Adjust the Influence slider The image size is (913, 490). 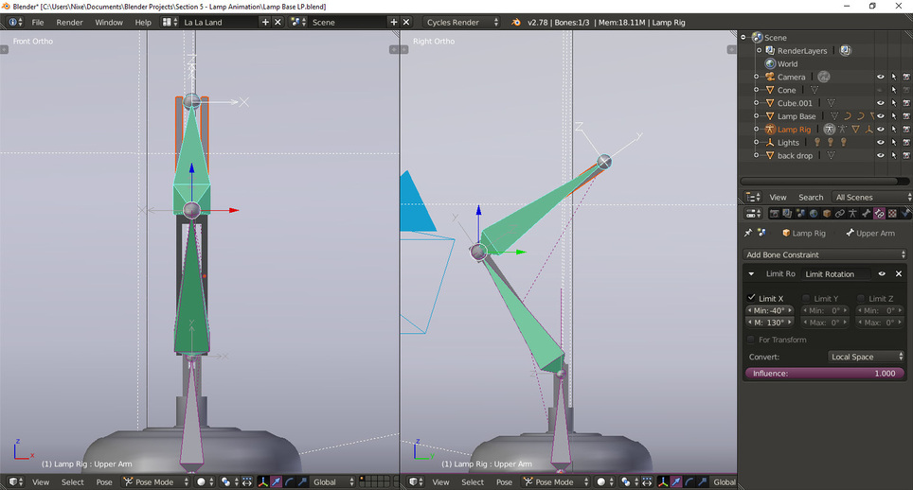(x=825, y=373)
